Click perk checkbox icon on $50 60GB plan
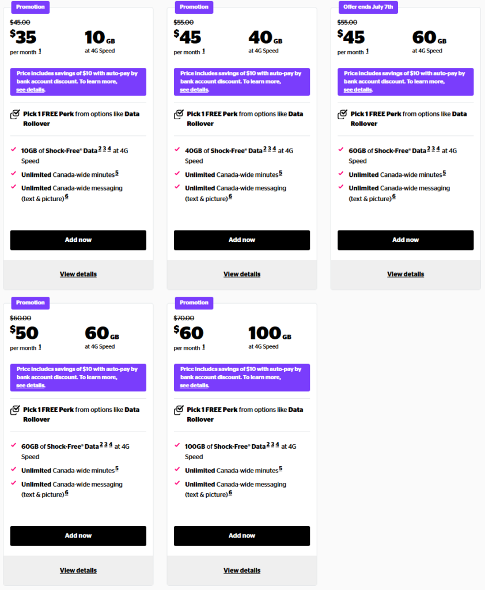485x590 pixels. 15,410
